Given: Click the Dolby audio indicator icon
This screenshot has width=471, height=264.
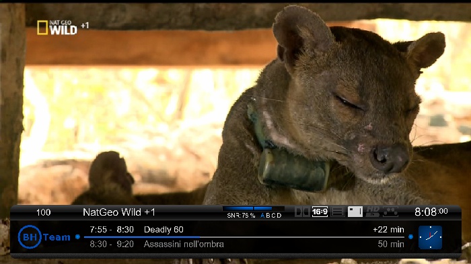Looking at the screenshot, I should [302, 212].
